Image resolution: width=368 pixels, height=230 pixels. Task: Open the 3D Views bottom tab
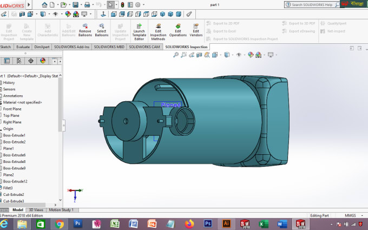[x=36, y=210]
